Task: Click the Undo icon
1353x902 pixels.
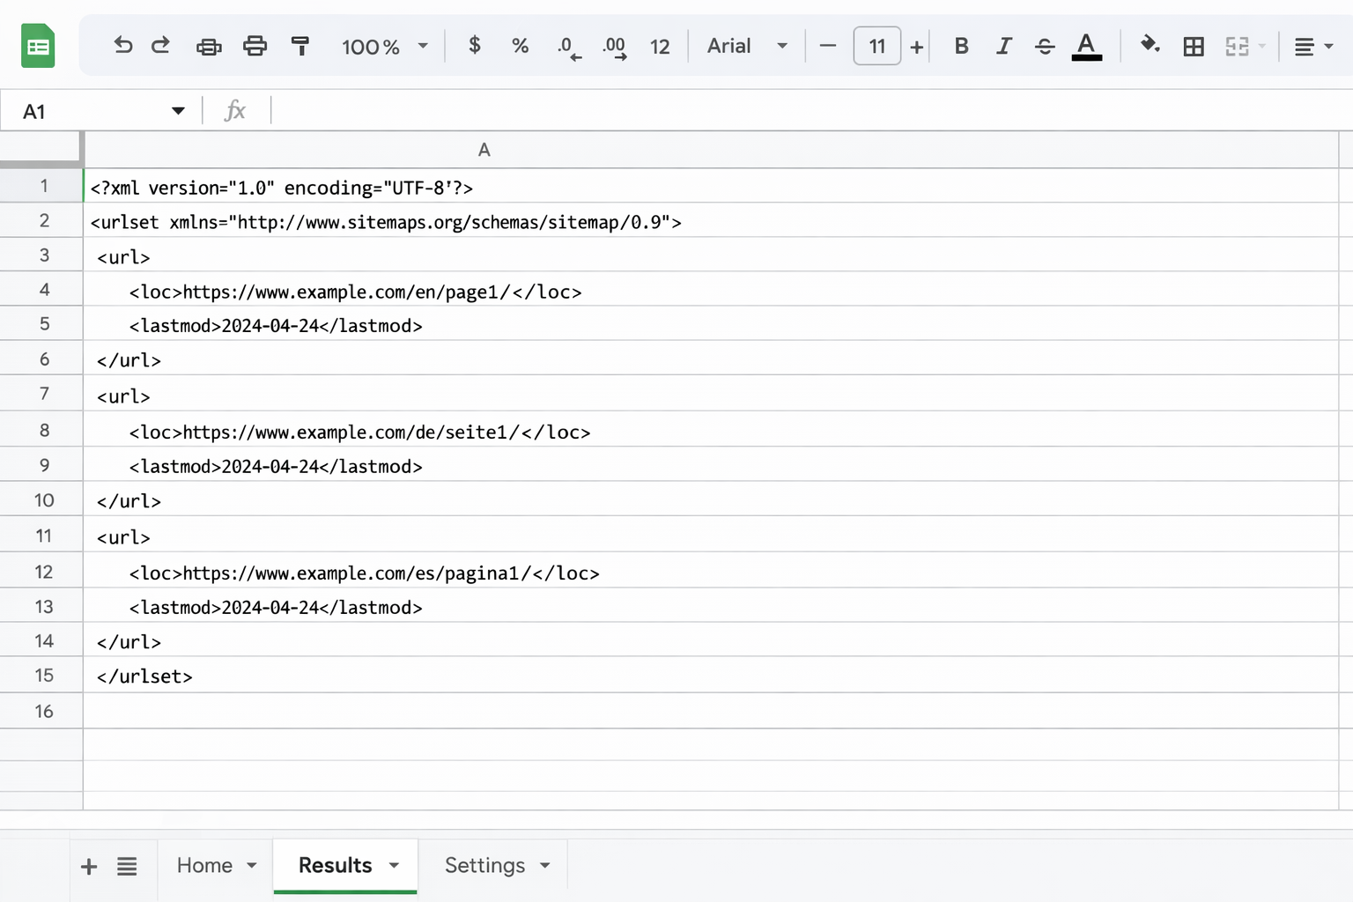Action: (123, 46)
